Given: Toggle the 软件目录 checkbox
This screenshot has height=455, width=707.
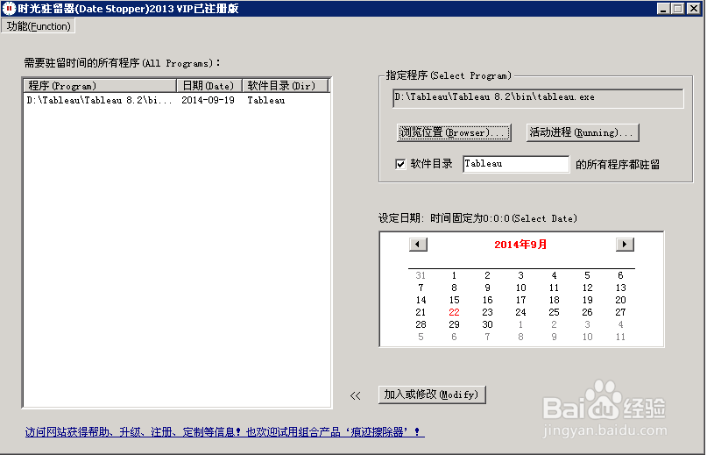Looking at the screenshot, I should [x=400, y=164].
